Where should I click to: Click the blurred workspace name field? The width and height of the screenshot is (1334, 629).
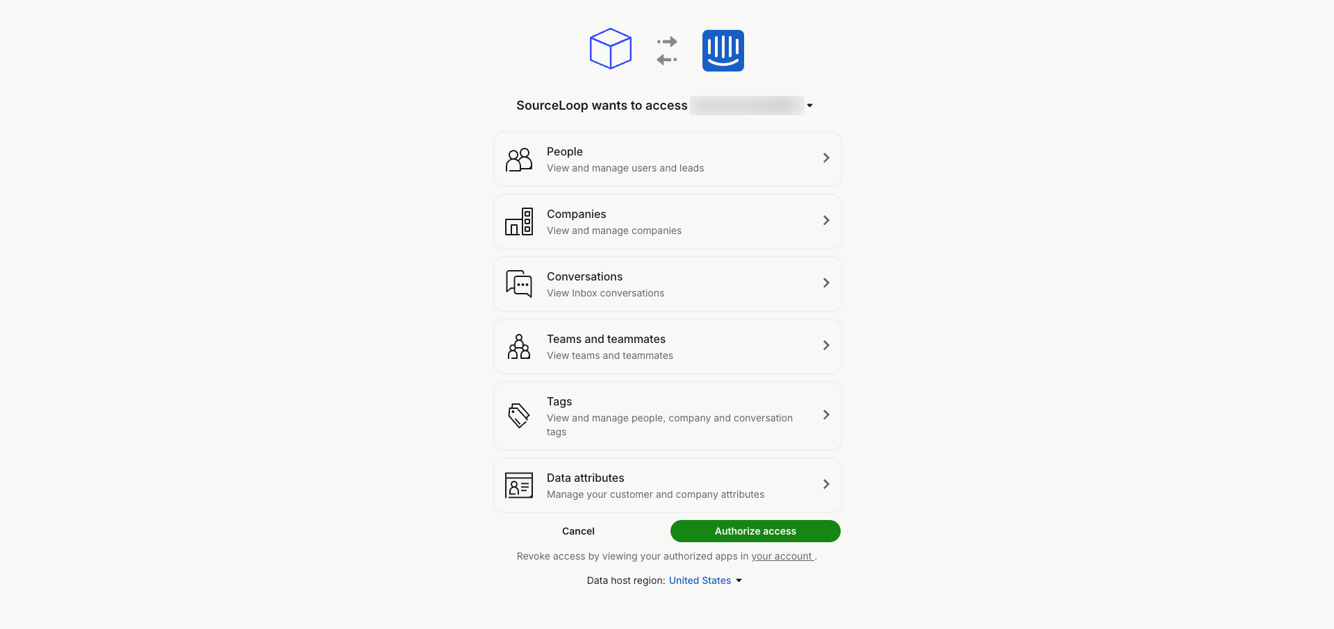(x=747, y=106)
